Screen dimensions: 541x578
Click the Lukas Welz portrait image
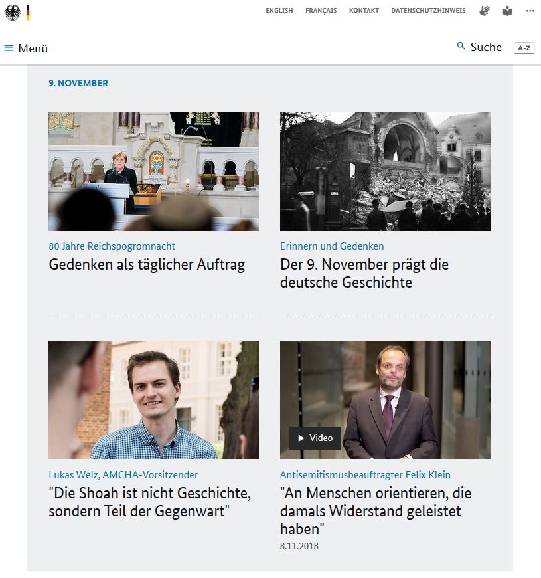pos(153,400)
